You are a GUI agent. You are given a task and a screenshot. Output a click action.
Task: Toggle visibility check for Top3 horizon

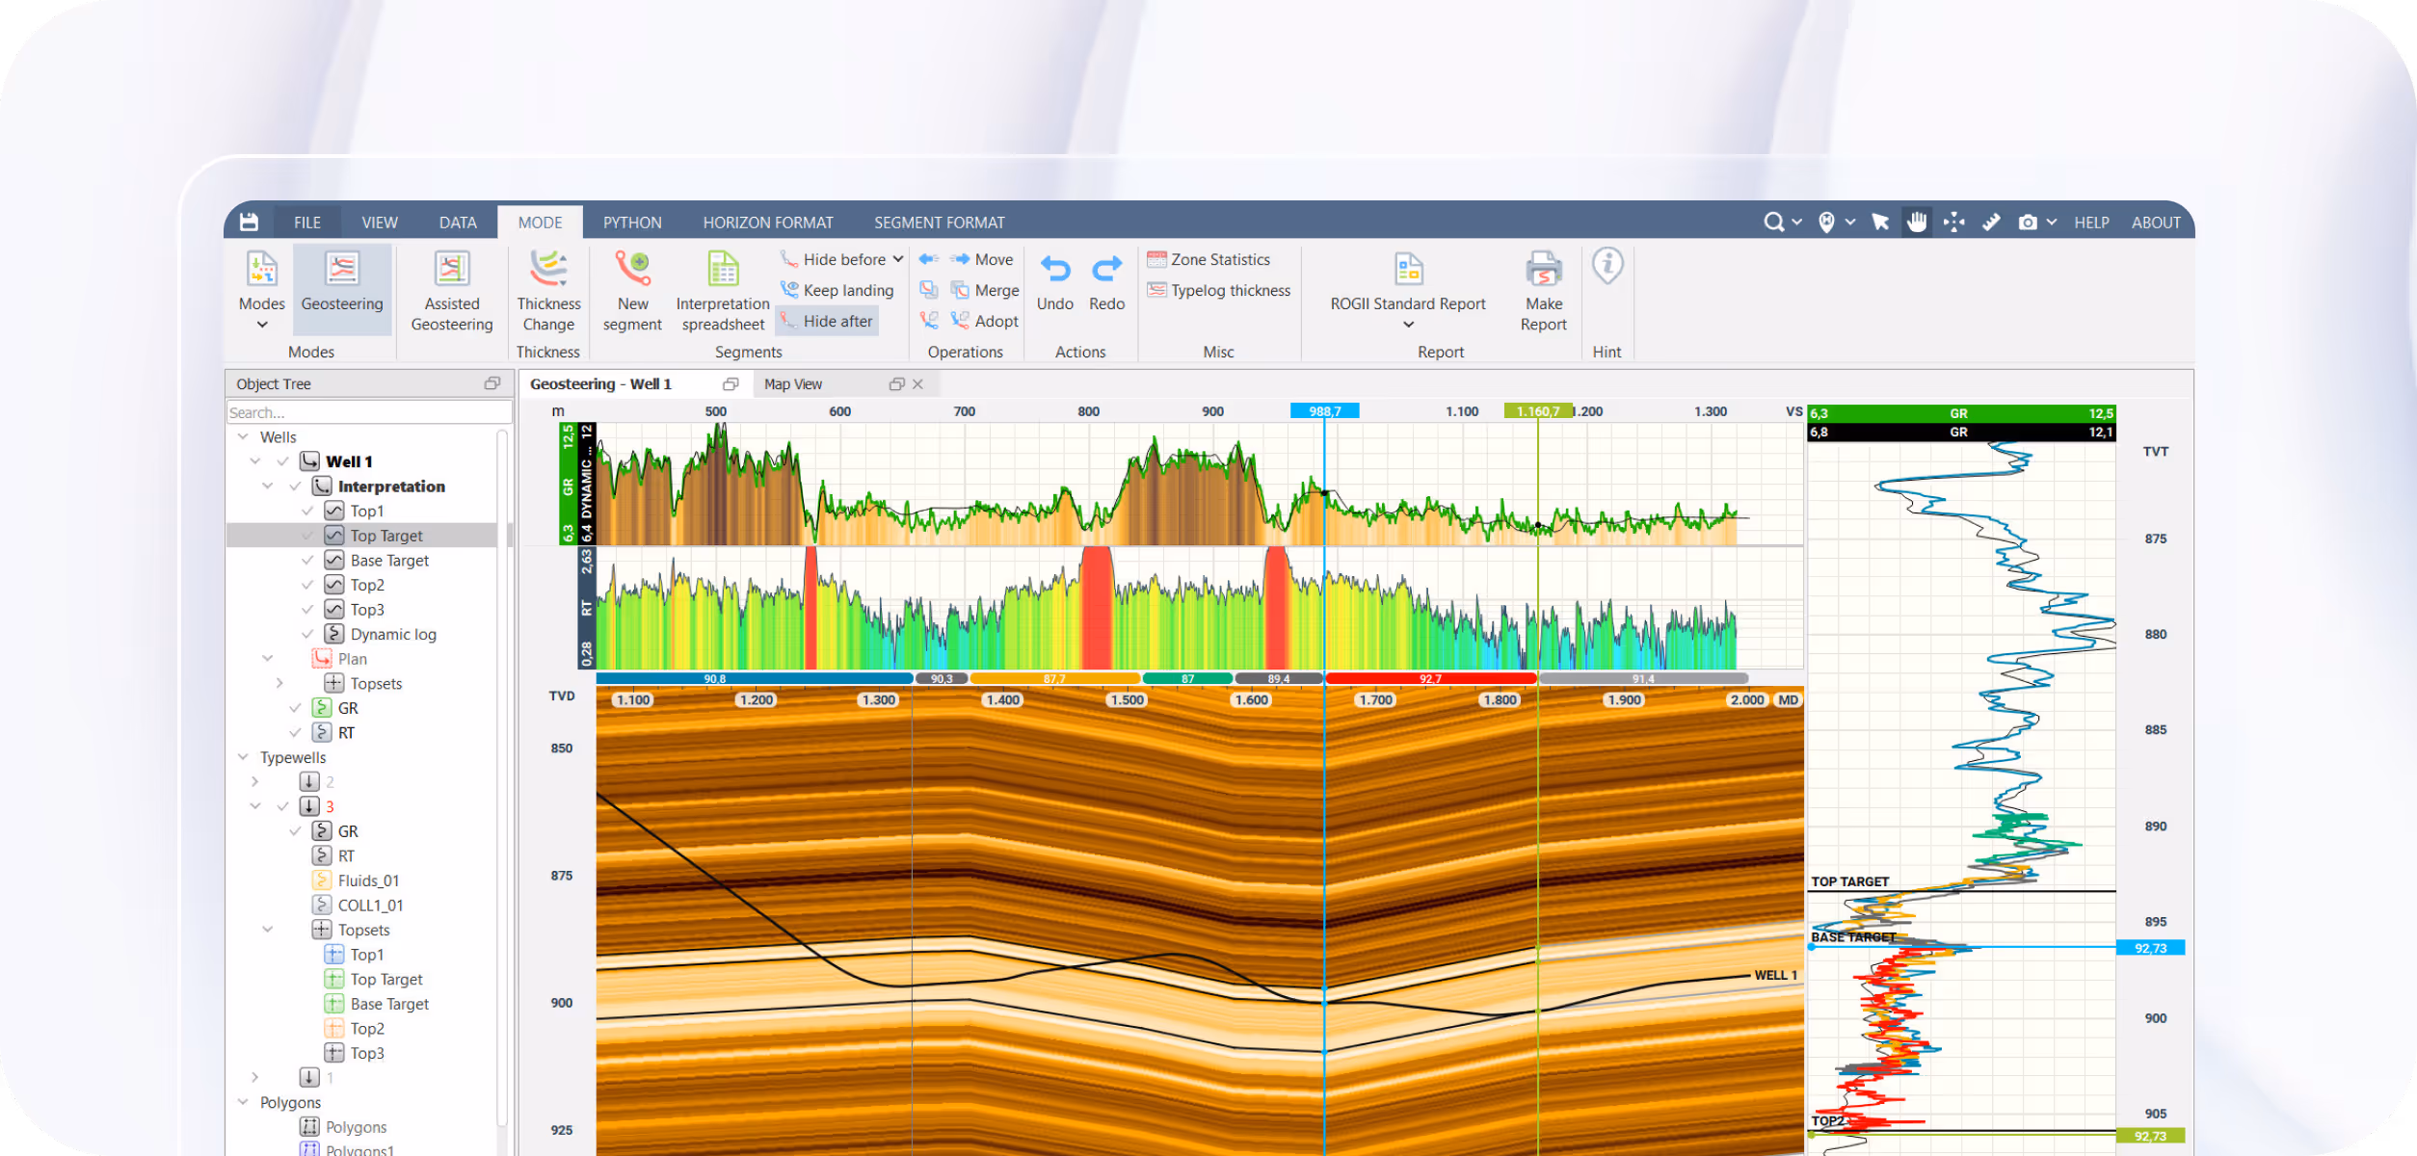click(307, 609)
